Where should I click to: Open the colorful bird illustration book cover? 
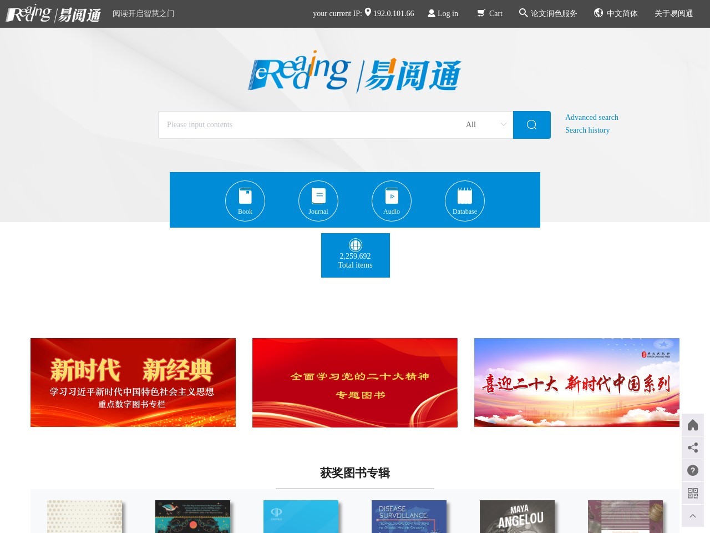[x=192, y=516]
